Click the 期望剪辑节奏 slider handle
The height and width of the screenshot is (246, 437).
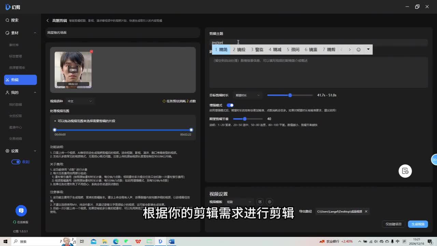pos(244,119)
